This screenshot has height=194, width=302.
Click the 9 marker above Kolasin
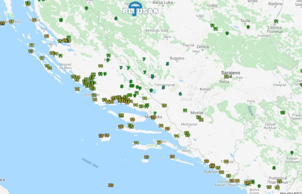(x=292, y=153)
